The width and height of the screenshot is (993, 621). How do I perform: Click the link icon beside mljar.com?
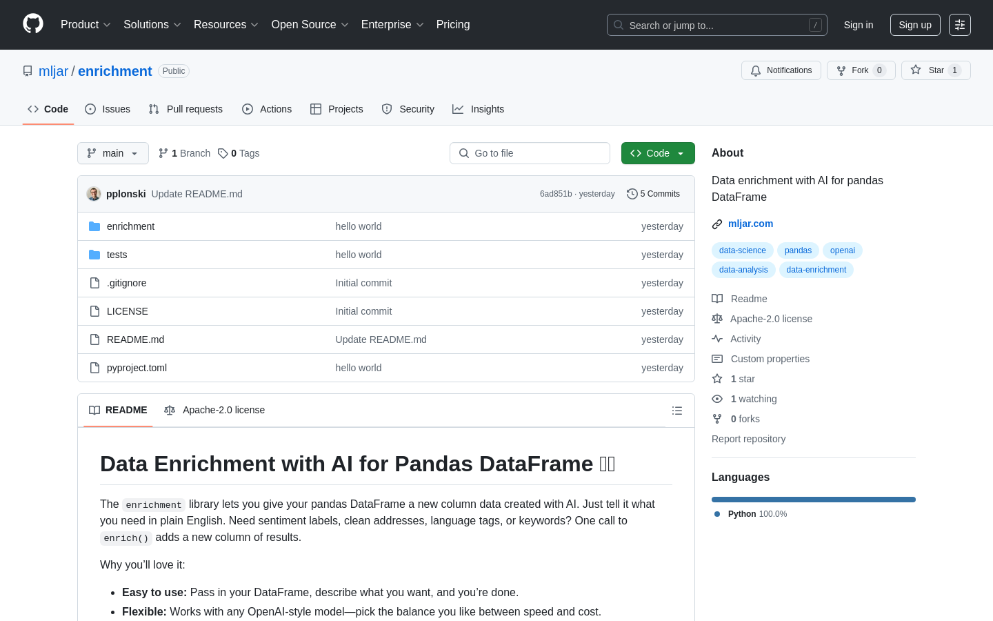(717, 224)
